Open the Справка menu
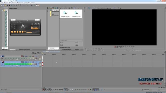Viewport: 166px width, 93px height. [33, 3]
